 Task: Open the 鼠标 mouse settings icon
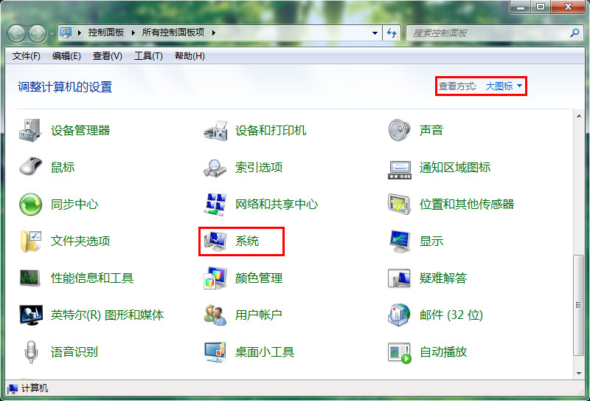[x=30, y=168]
